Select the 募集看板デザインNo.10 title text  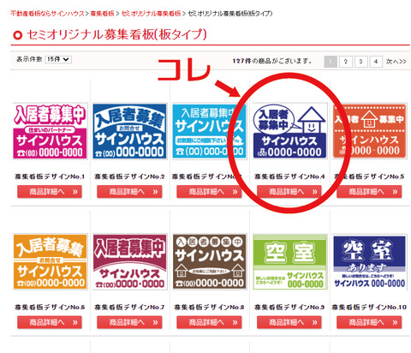pos(369,308)
